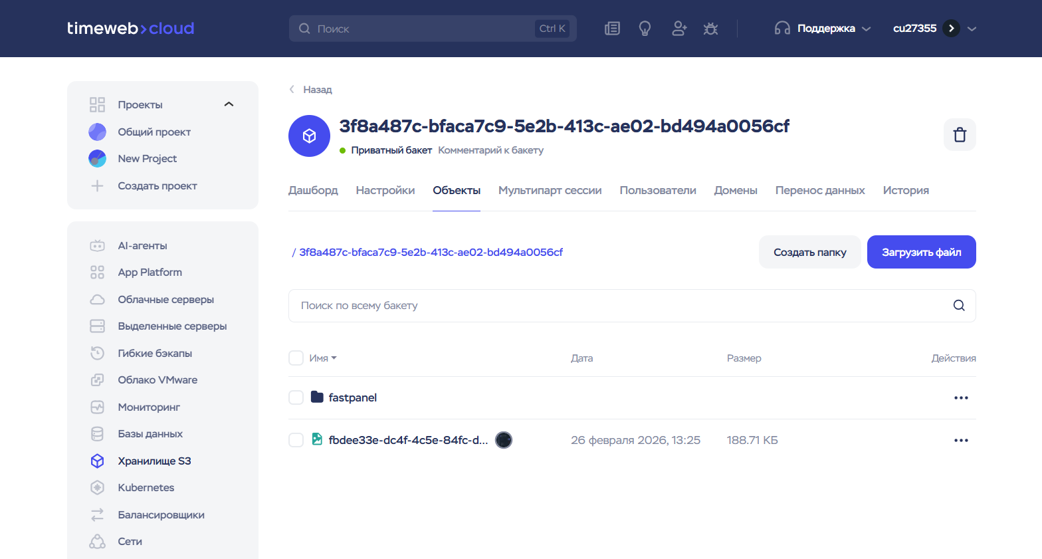Open actions menu for fastpanel folder
Image resolution: width=1042 pixels, height=559 pixels.
pyautogui.click(x=961, y=397)
